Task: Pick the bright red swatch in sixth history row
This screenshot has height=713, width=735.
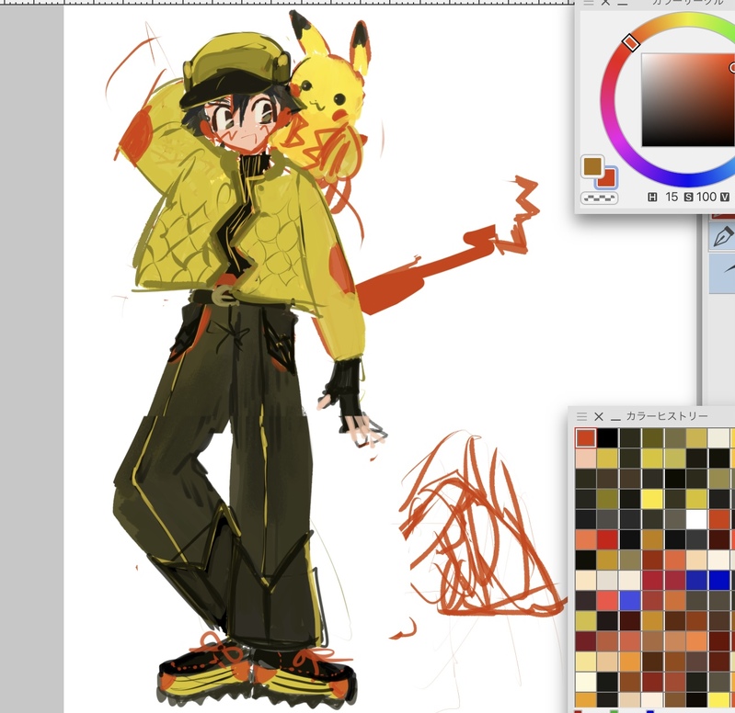Action: [x=607, y=539]
